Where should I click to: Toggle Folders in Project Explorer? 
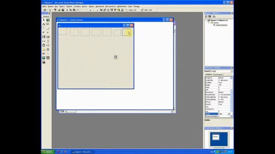214,17
